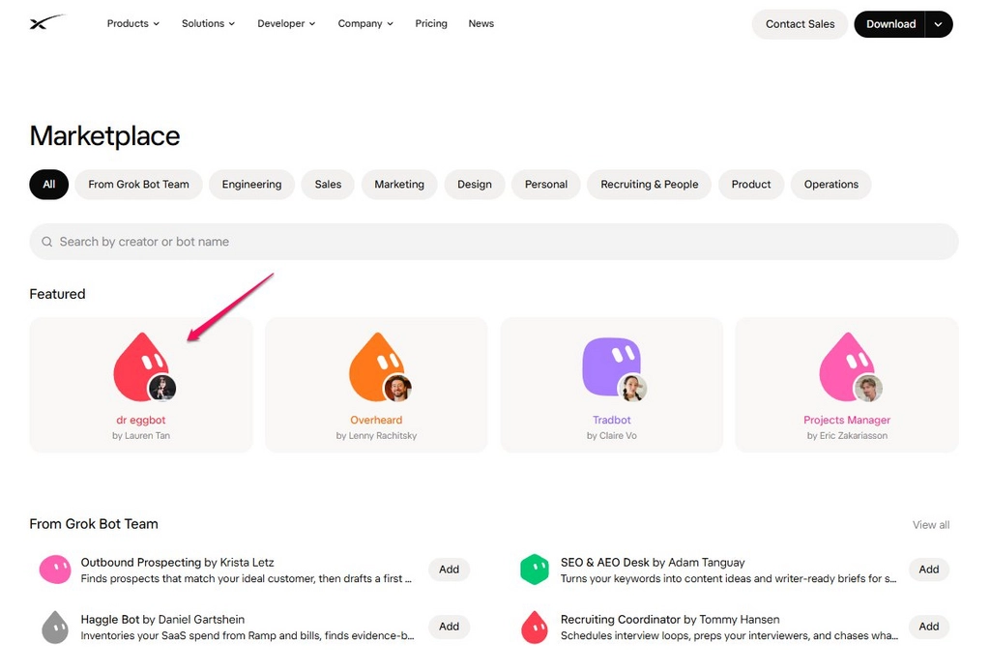
Task: Click Lenny Rachitsky's avatar on Overheard
Action: tap(397, 388)
